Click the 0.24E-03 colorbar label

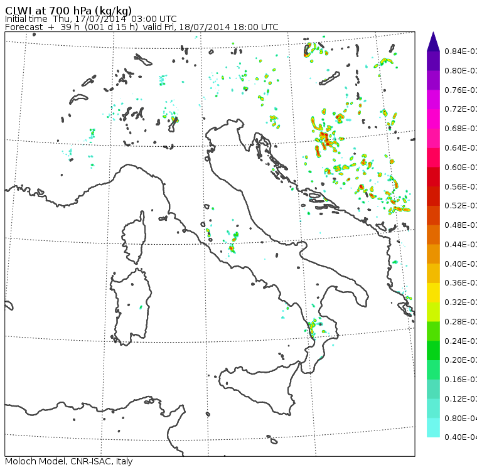[461, 341]
